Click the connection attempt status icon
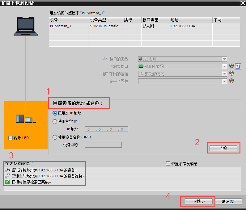This screenshot has height=210, width=246. (x=7, y=170)
